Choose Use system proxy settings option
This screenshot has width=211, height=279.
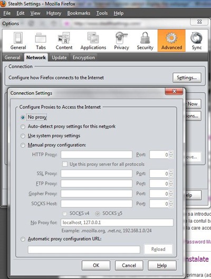23,136
